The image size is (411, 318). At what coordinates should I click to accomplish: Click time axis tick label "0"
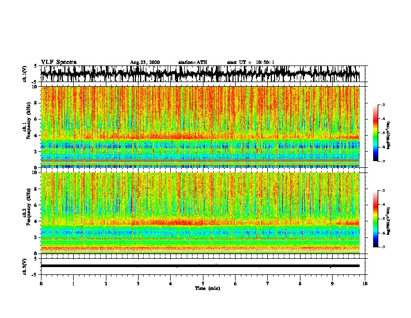pos(41,284)
